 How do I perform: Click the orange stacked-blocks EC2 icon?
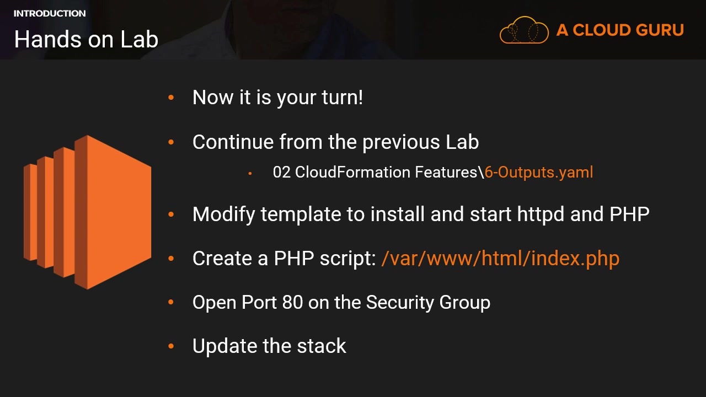pos(87,212)
